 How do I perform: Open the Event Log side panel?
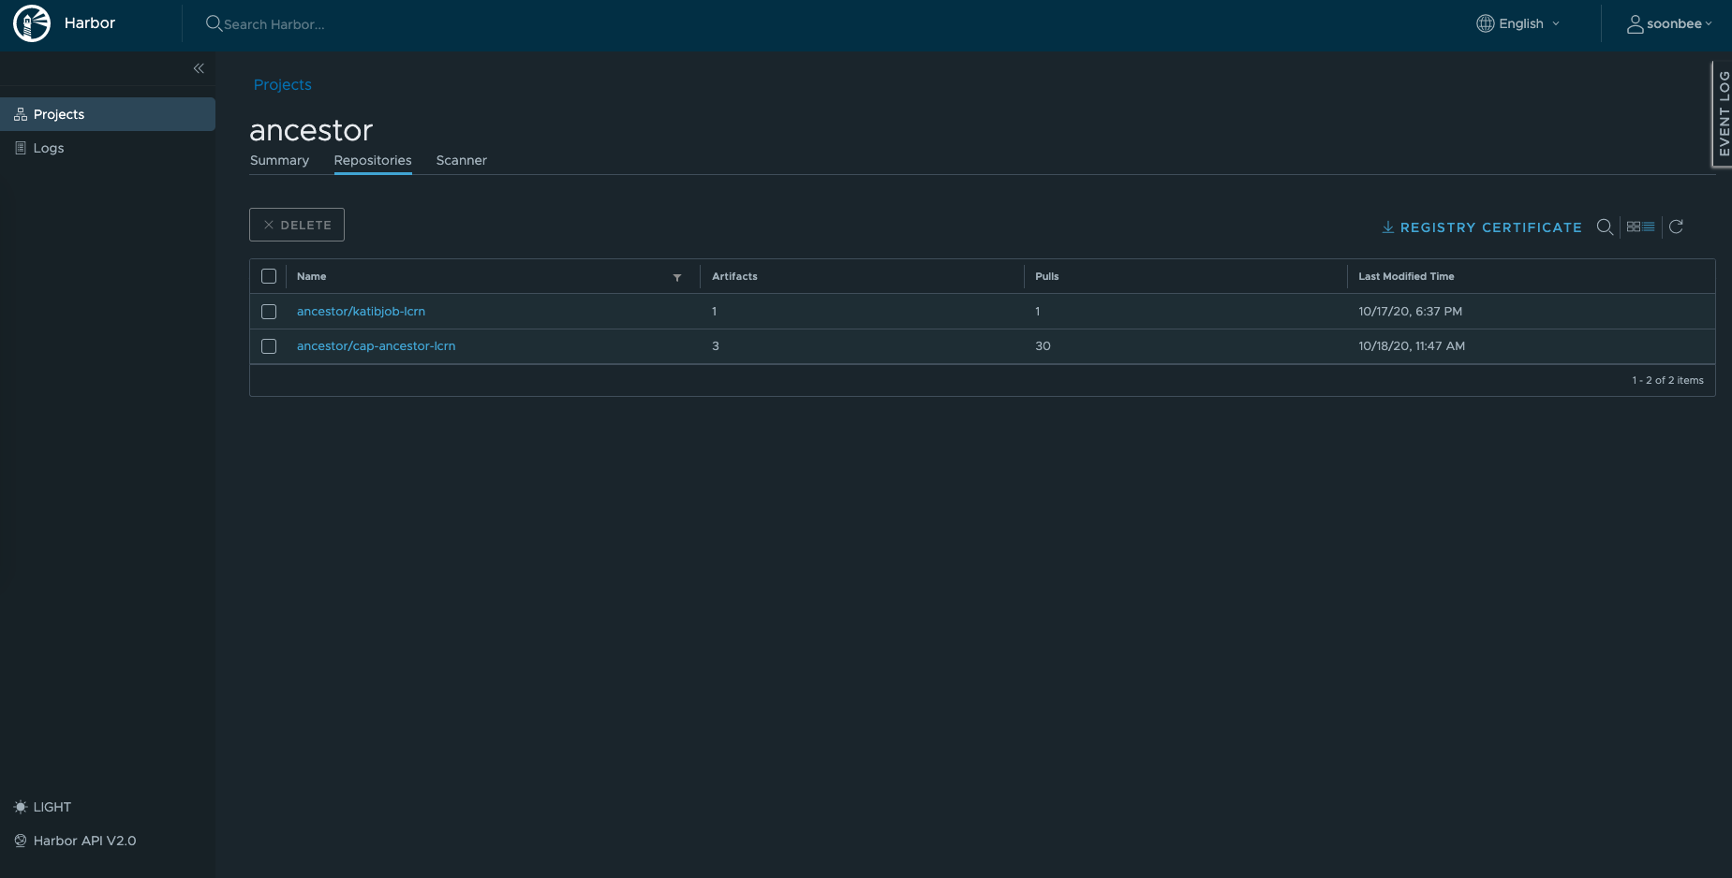pyautogui.click(x=1723, y=114)
